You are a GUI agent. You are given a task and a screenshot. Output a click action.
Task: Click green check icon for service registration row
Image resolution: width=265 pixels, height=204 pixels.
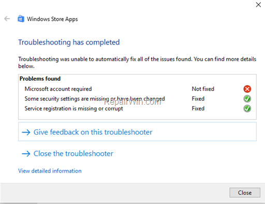point(247,109)
